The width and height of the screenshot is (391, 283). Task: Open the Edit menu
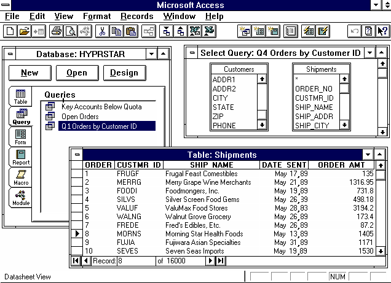tap(37, 17)
